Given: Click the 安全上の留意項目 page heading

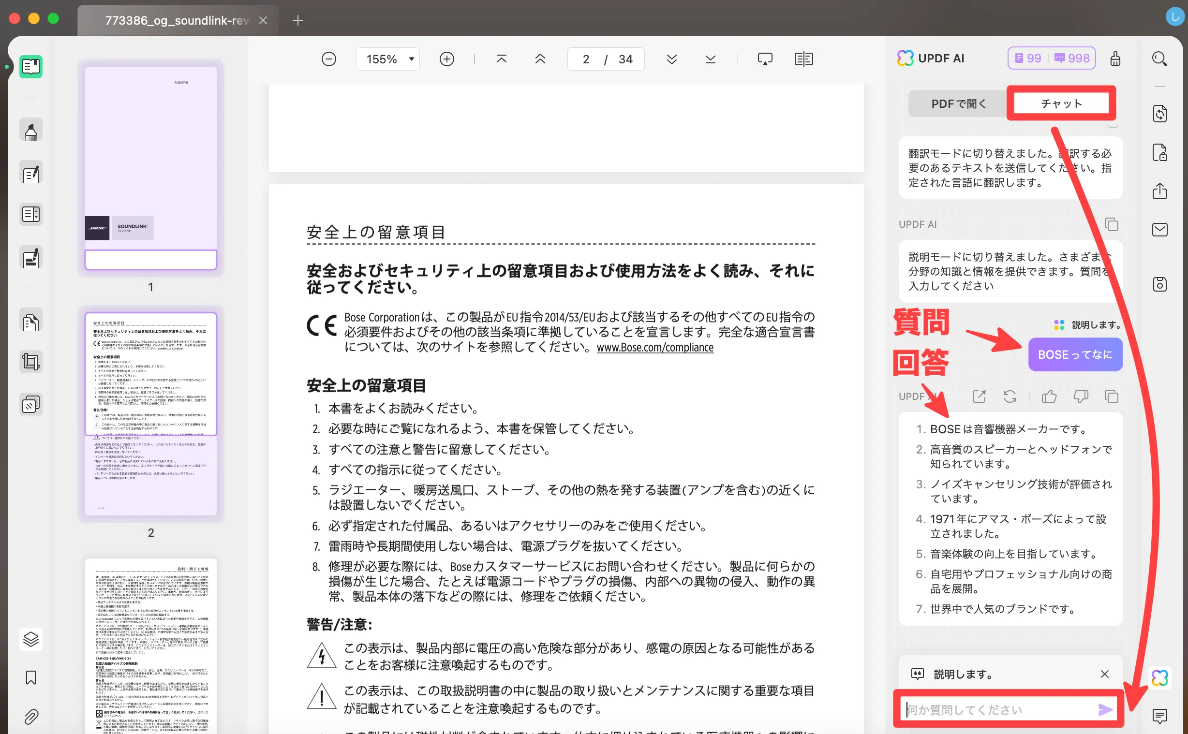Looking at the screenshot, I should (376, 232).
